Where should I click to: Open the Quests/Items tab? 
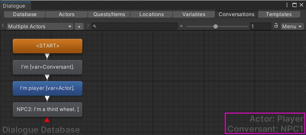pos(109,14)
